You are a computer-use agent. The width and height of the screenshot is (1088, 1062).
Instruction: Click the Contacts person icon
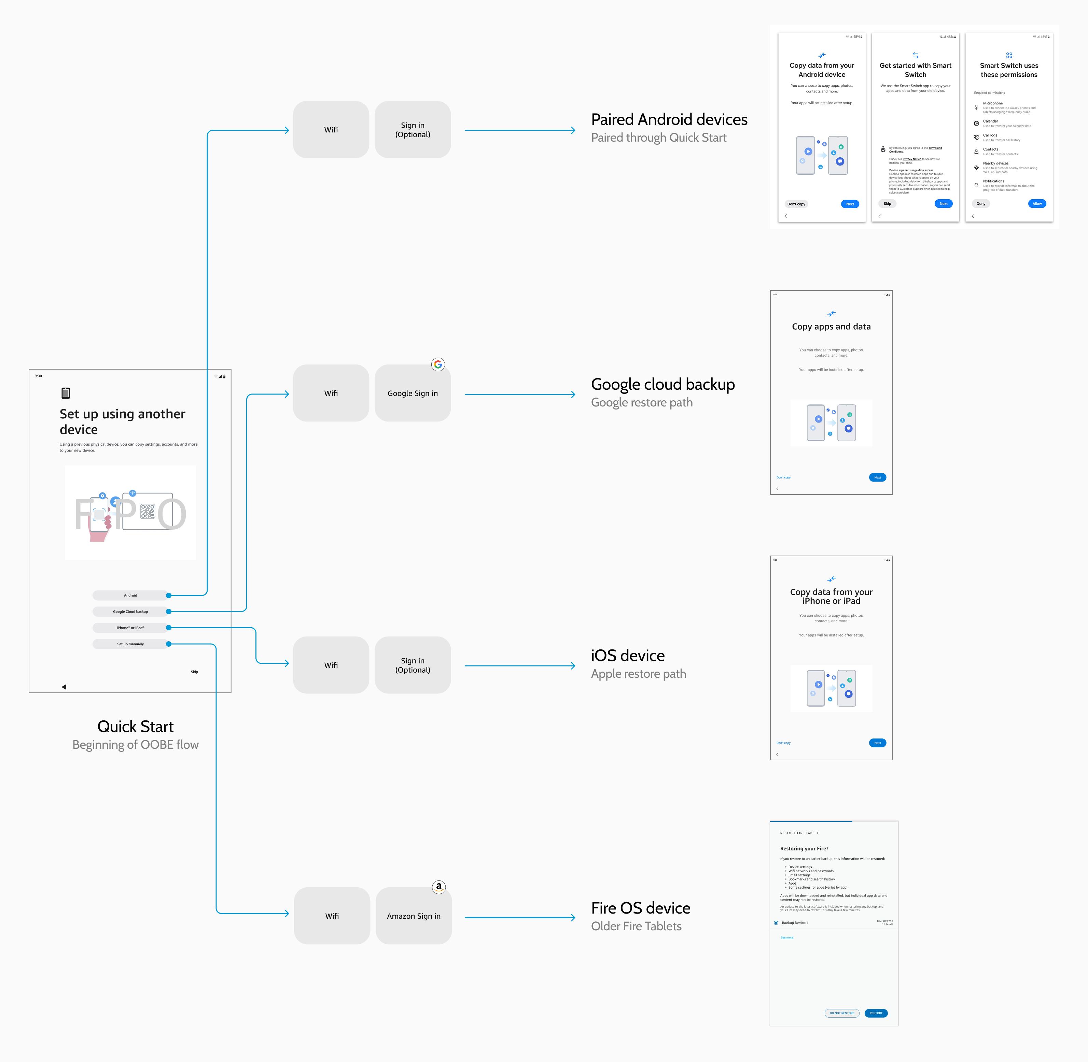976,151
